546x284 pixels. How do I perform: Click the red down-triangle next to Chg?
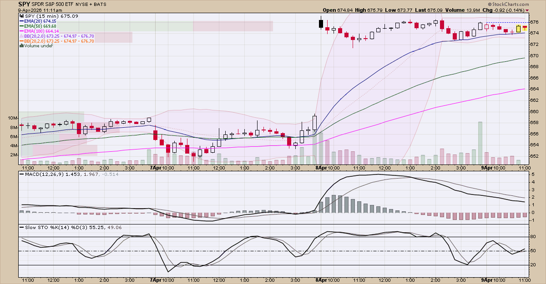[x=527, y=10]
